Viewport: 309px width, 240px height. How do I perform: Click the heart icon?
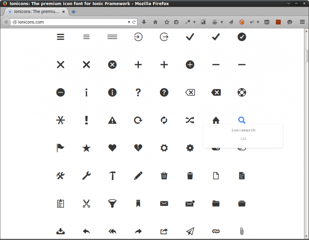pyautogui.click(x=112, y=148)
